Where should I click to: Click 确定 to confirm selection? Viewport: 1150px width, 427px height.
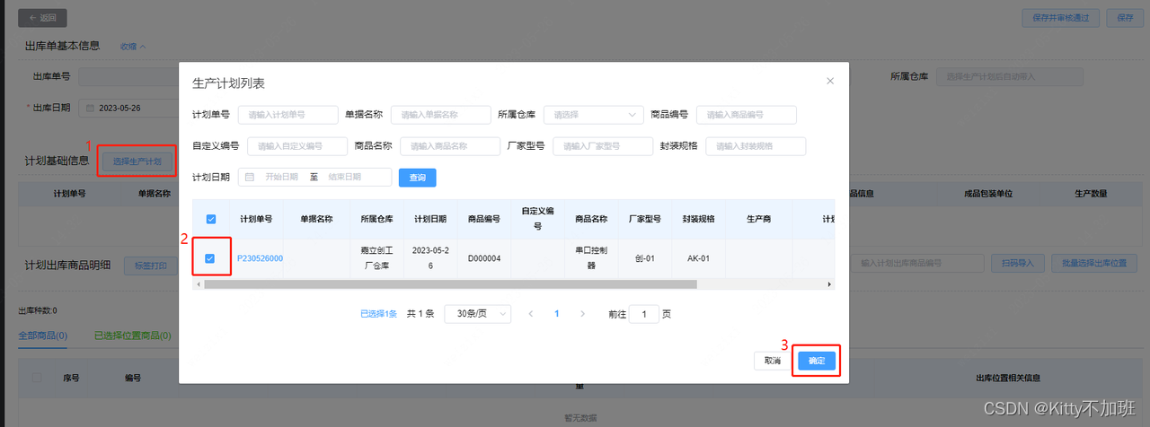(817, 361)
